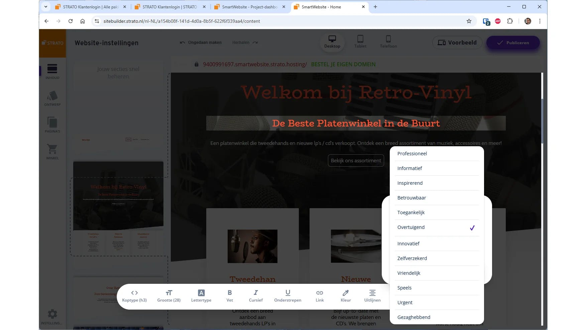Select the Urgent tone option
Viewport: 586px width, 330px height.
437,303
